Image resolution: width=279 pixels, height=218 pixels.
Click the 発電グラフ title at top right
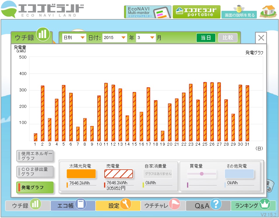tap(254, 53)
